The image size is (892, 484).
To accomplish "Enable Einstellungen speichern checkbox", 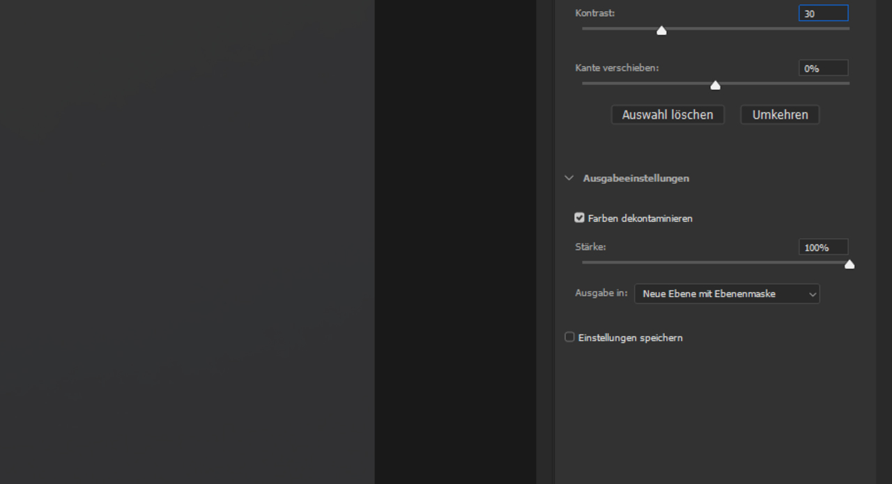I will click(569, 337).
